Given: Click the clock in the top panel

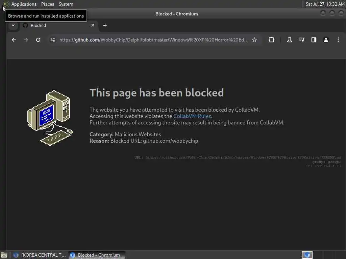Looking at the screenshot, I should coord(325,4).
